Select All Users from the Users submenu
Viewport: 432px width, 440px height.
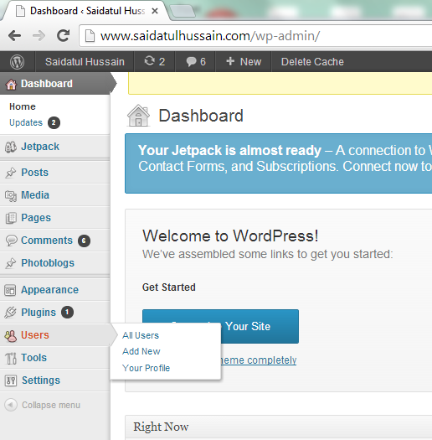(141, 335)
